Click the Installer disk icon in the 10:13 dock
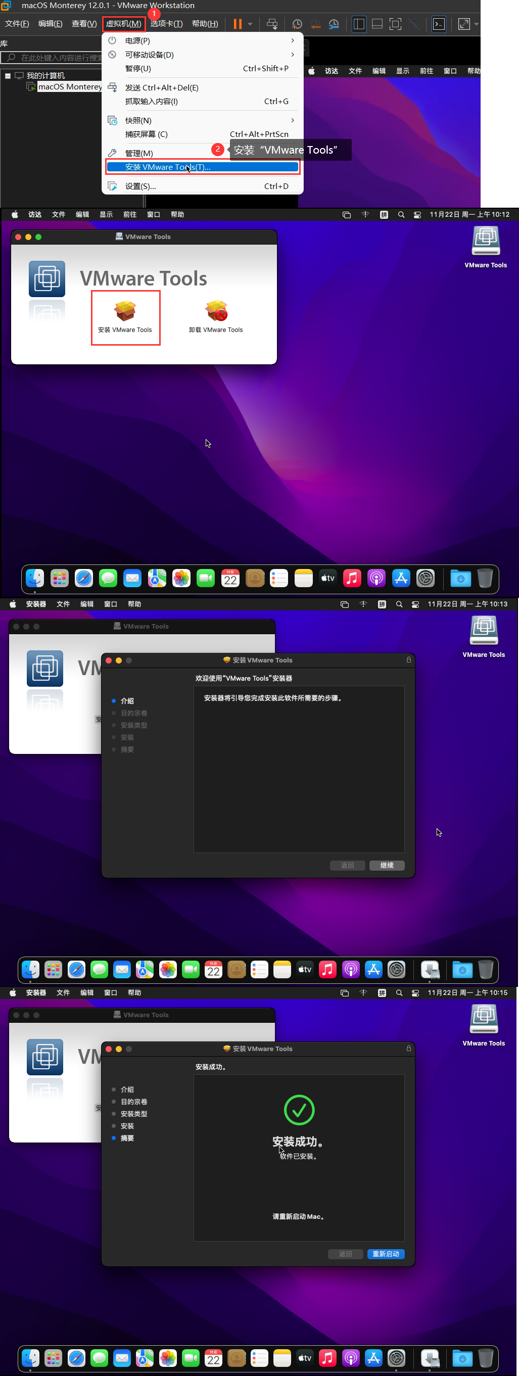The width and height of the screenshot is (519, 1376). click(x=430, y=970)
